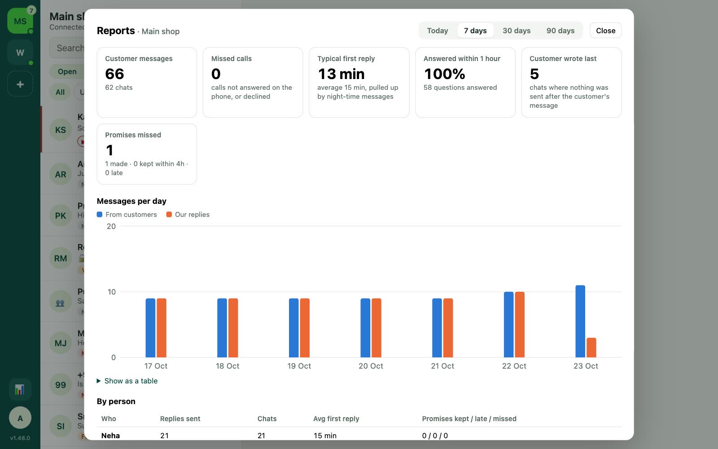The width and height of the screenshot is (718, 449).
Task: Switch report range to 90 days
Action: pos(560,31)
